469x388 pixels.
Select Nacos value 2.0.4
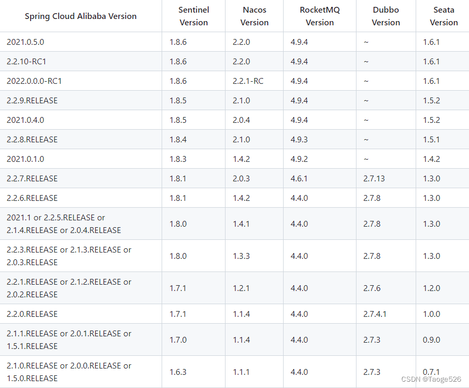coord(241,120)
